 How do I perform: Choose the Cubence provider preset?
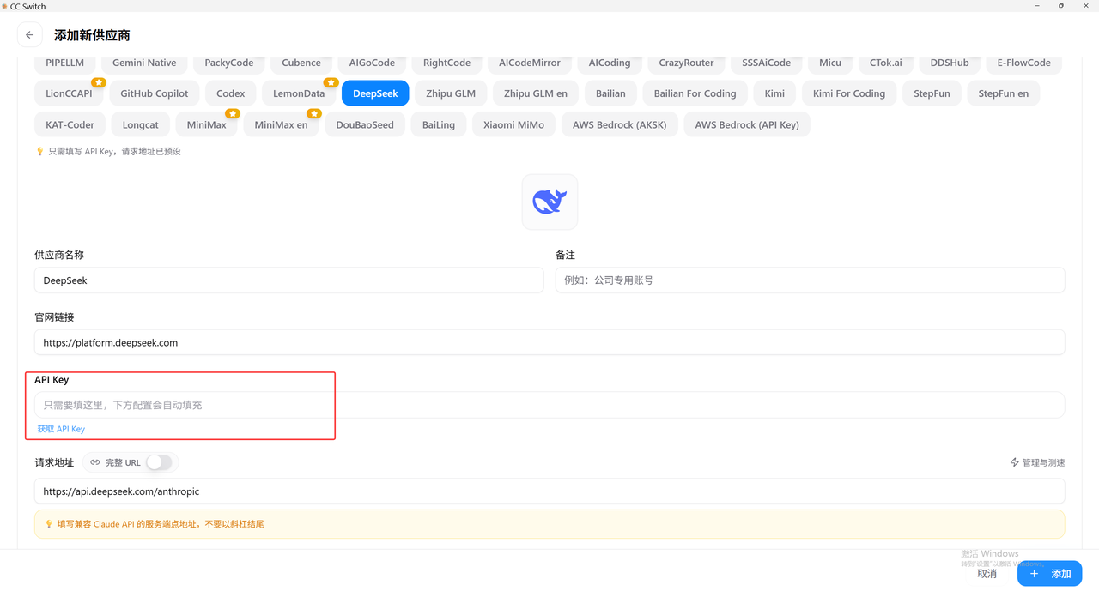[x=301, y=63]
